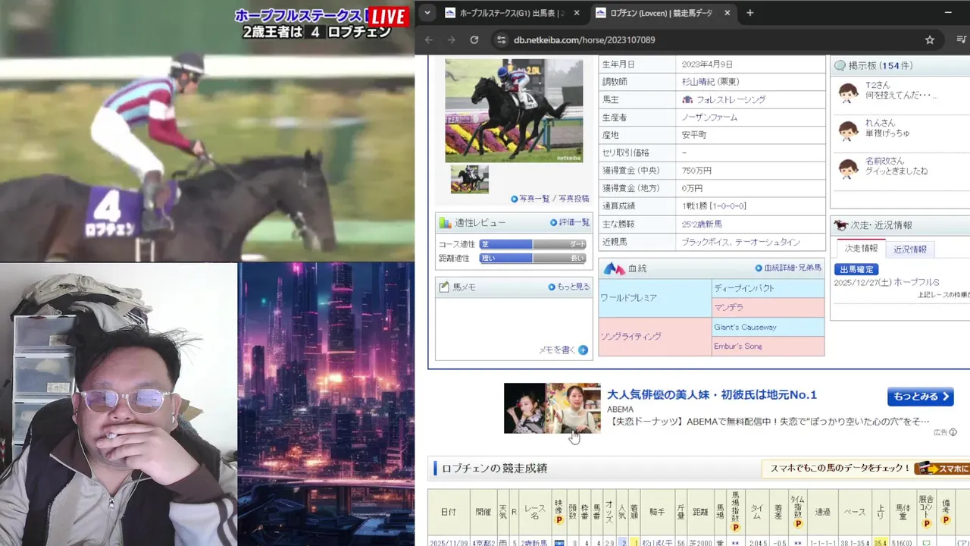Select the small horse photo thumbnail
Viewport: 970px width, 546px height.
click(x=470, y=180)
